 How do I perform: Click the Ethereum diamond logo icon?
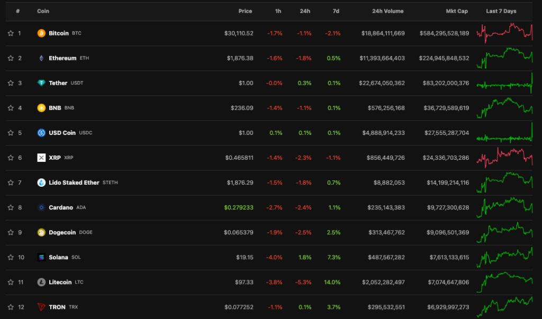click(41, 58)
